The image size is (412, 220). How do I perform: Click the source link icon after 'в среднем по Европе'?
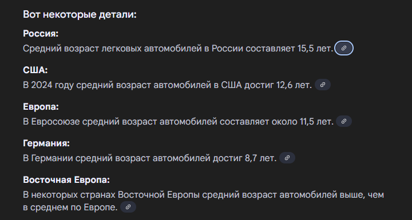tap(128, 207)
